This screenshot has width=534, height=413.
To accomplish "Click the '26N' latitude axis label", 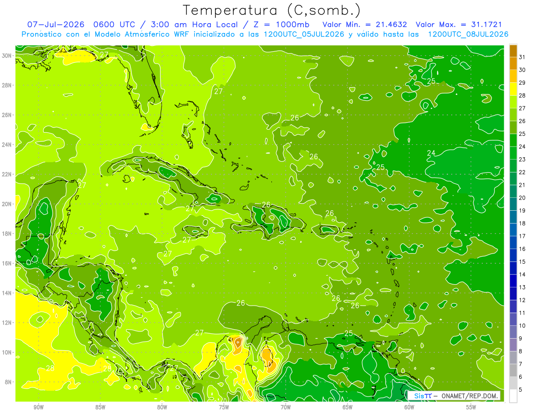I will 7,115.
